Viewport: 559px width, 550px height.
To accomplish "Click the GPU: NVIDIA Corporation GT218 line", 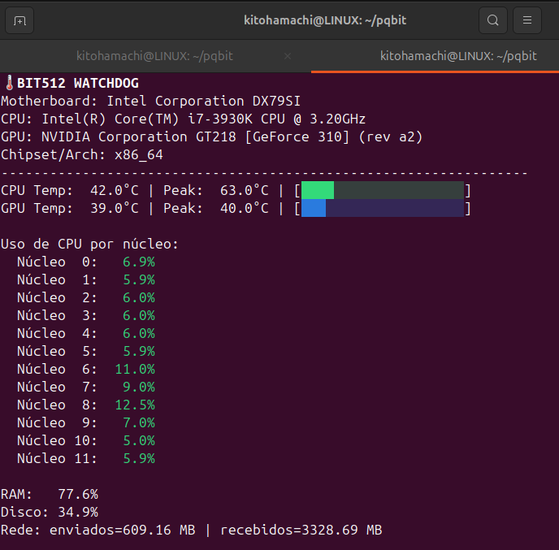I will (212, 136).
